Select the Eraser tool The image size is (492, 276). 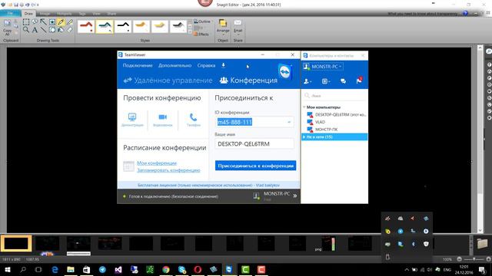pyautogui.click(x=70, y=30)
